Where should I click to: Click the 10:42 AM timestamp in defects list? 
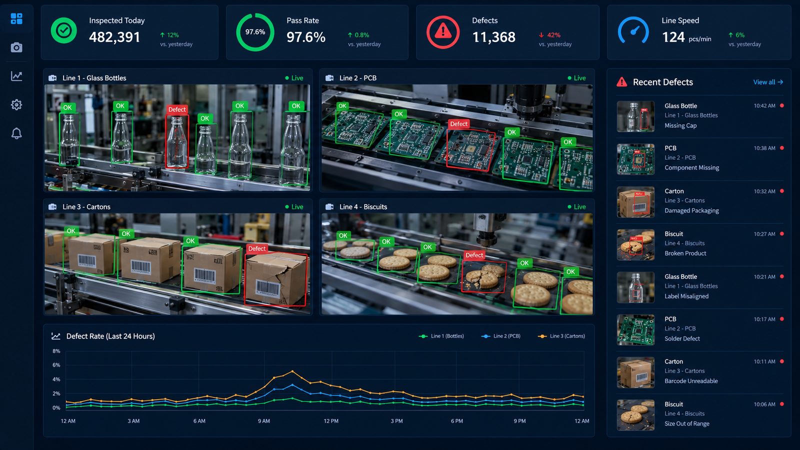(x=764, y=106)
